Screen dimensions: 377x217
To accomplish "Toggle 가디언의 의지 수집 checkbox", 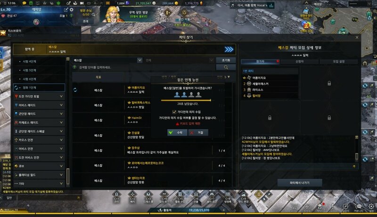I will 174,112.
